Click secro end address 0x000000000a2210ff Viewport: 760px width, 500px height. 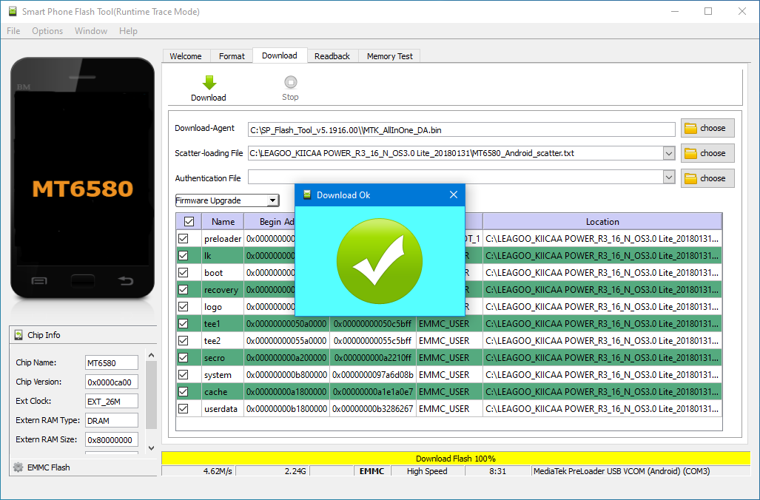tap(373, 357)
